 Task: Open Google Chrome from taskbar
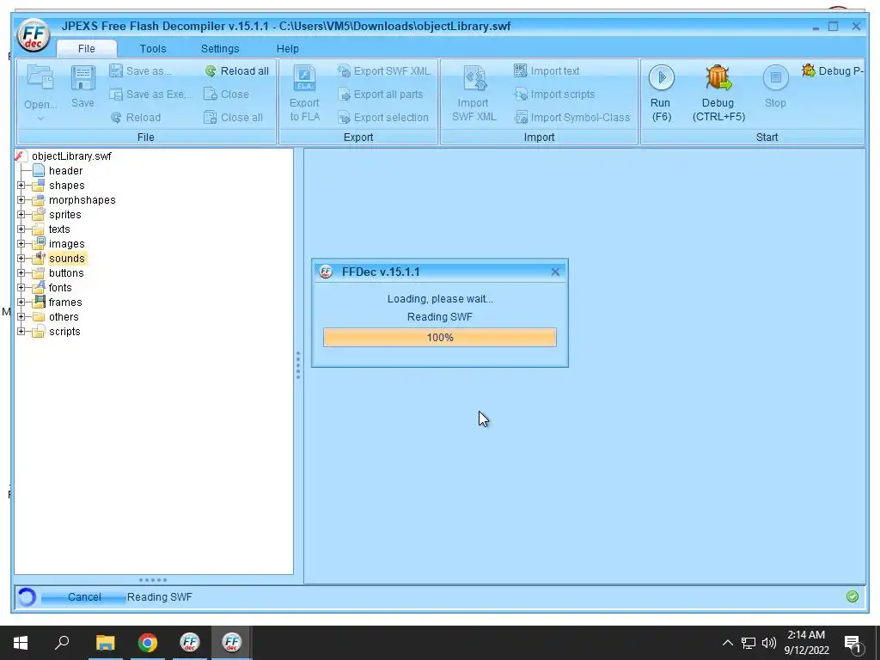coord(148,643)
